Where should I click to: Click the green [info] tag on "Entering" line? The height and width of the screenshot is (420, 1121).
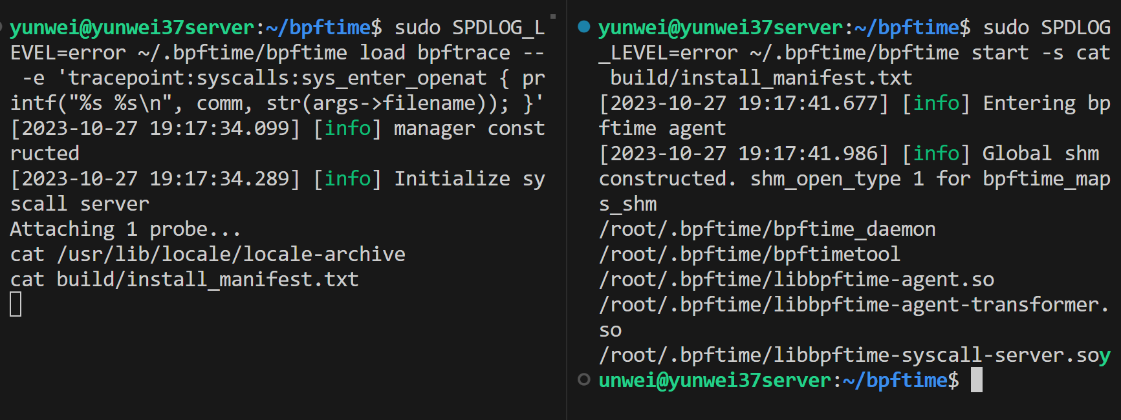(x=936, y=103)
